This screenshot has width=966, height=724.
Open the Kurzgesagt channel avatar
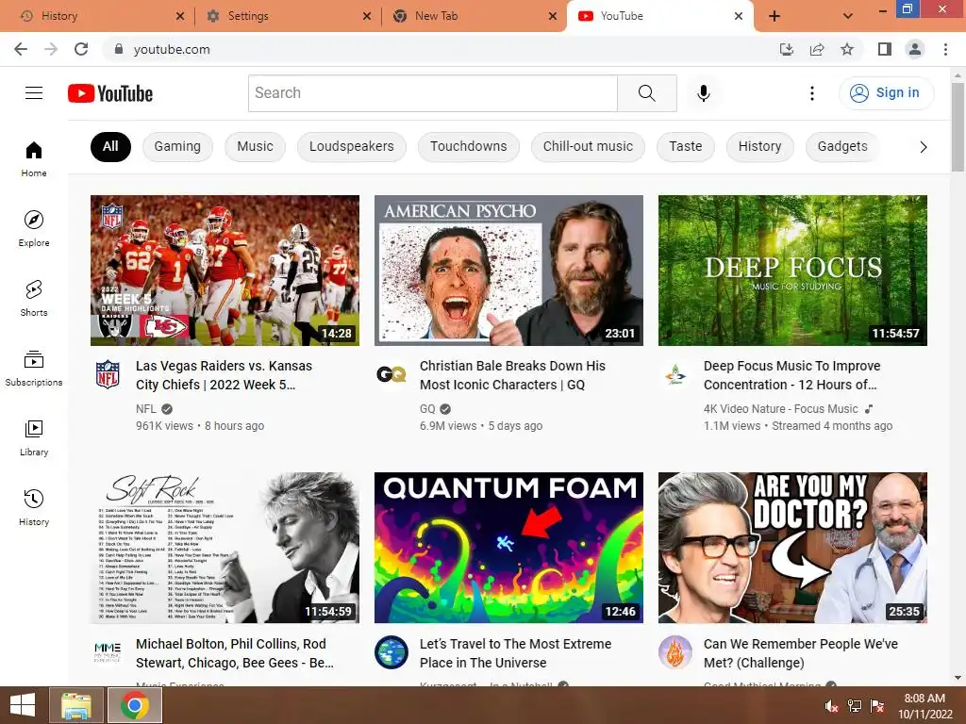pyautogui.click(x=391, y=652)
